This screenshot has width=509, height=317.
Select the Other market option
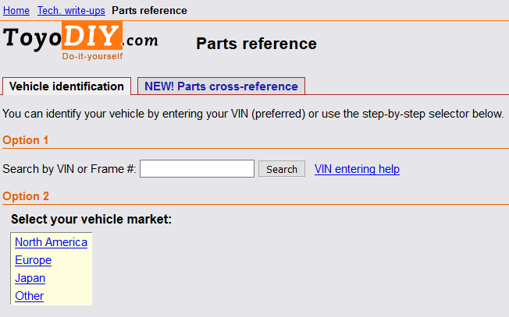coord(29,296)
